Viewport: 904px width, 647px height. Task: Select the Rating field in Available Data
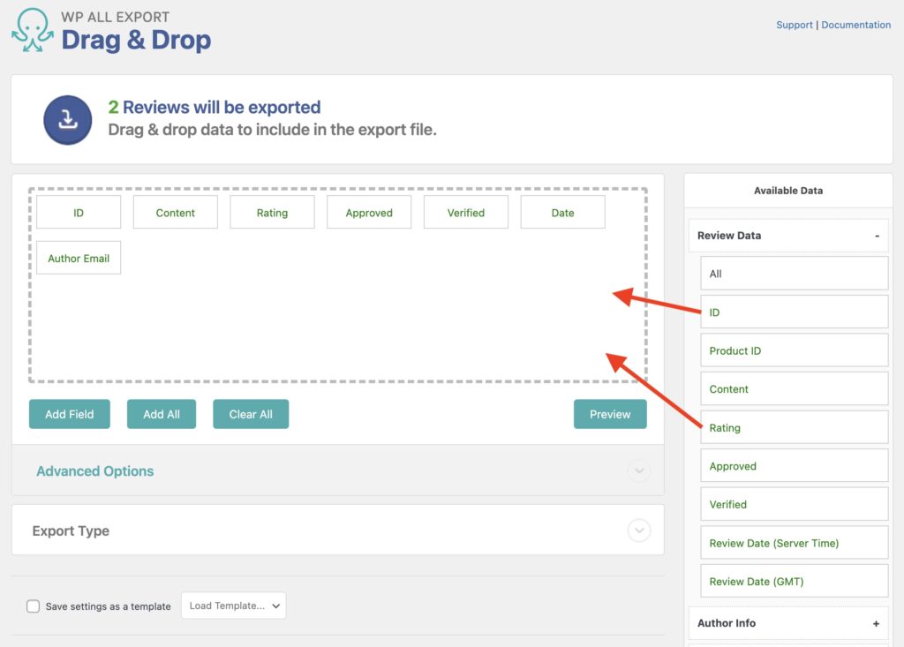tap(794, 427)
